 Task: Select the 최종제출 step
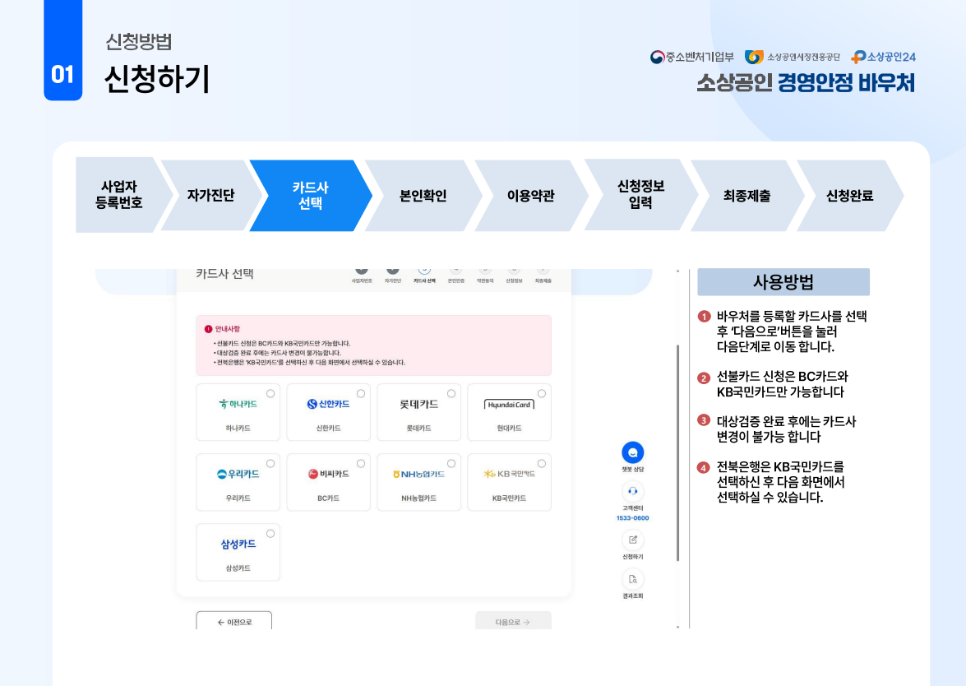[x=747, y=196]
